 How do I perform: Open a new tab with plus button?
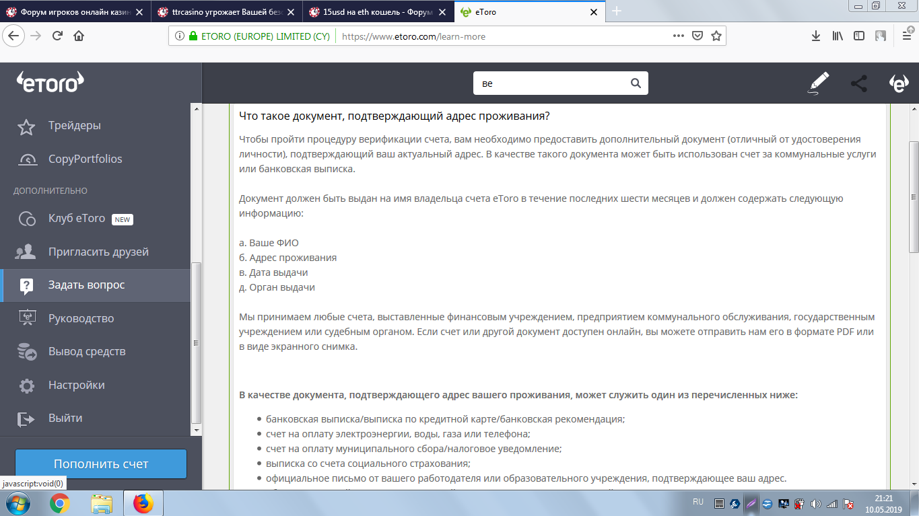click(x=617, y=11)
